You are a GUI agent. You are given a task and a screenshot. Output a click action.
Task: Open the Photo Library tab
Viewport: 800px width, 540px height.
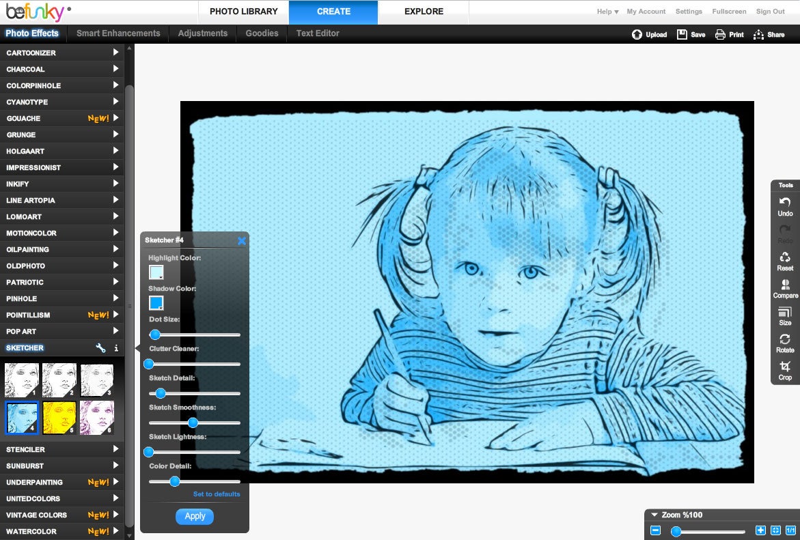[244, 11]
